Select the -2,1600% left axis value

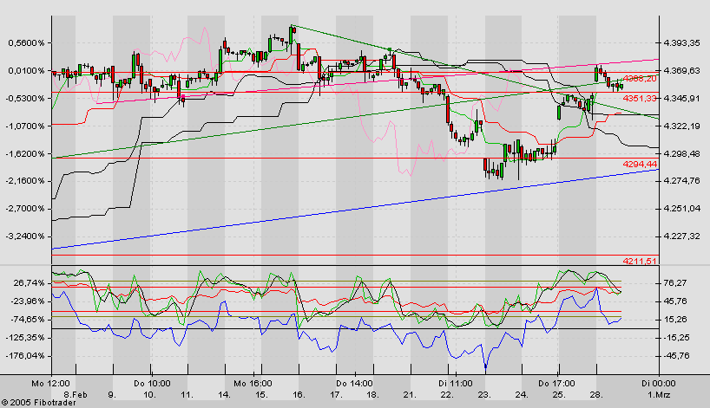click(x=25, y=181)
